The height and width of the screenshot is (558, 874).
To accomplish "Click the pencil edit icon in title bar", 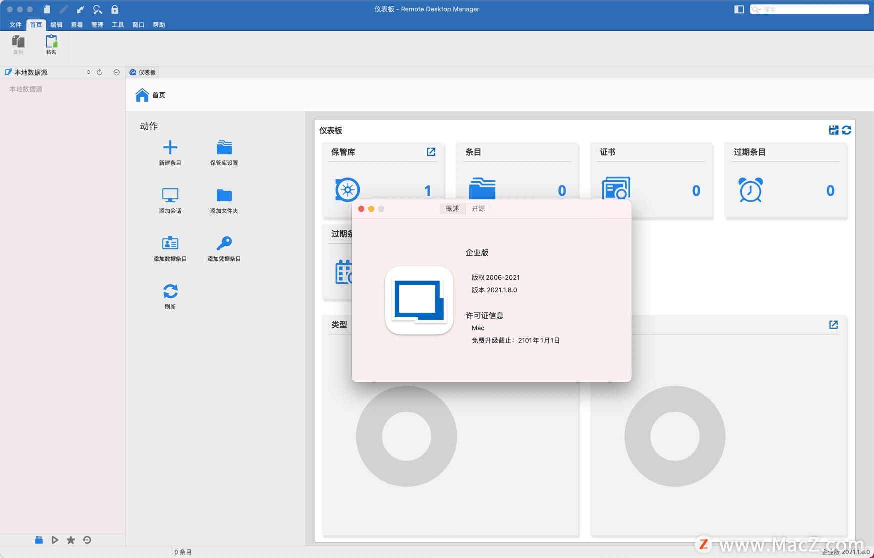I will 64,9.
